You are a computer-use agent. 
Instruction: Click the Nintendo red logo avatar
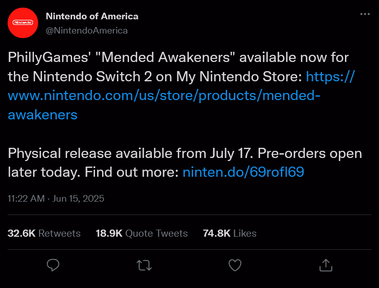pyautogui.click(x=23, y=23)
